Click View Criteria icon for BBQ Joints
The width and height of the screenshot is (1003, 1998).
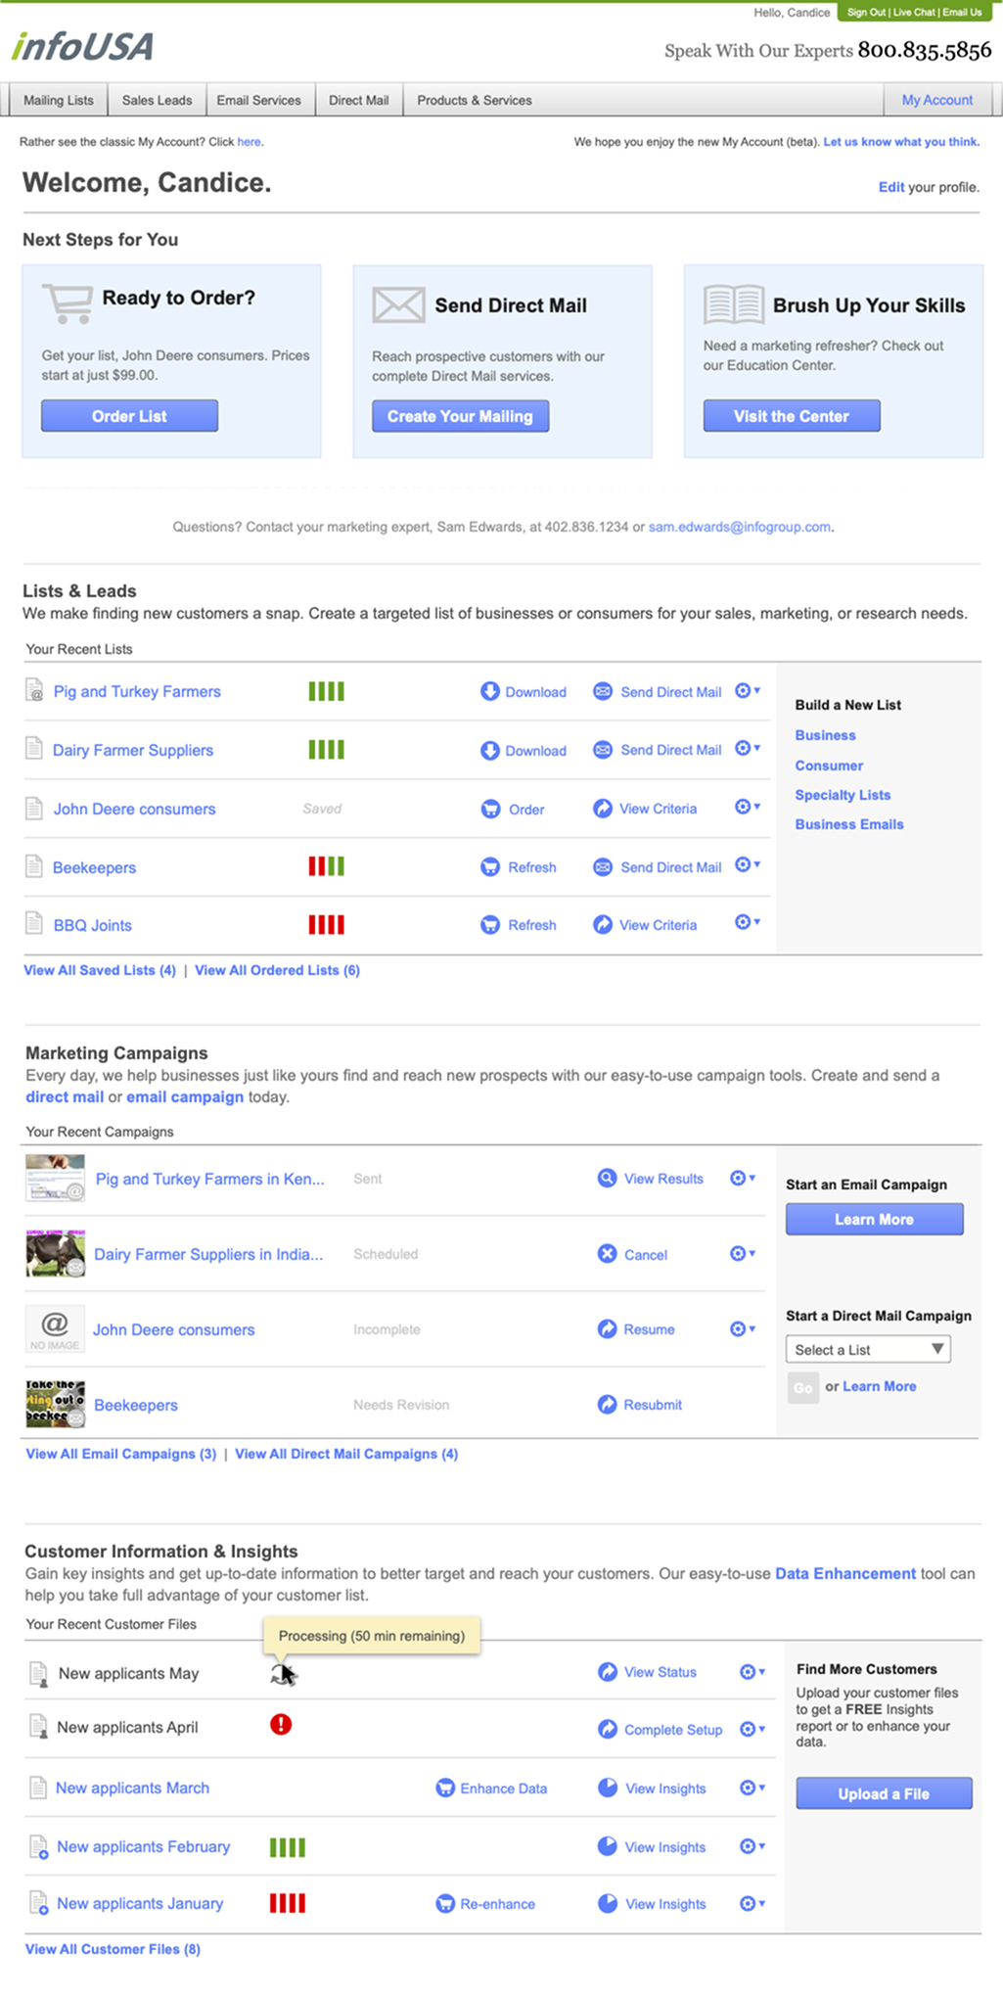603,924
